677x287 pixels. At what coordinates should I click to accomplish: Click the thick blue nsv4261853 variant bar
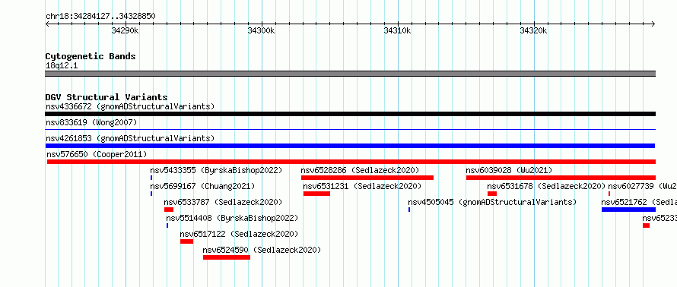(x=350, y=146)
